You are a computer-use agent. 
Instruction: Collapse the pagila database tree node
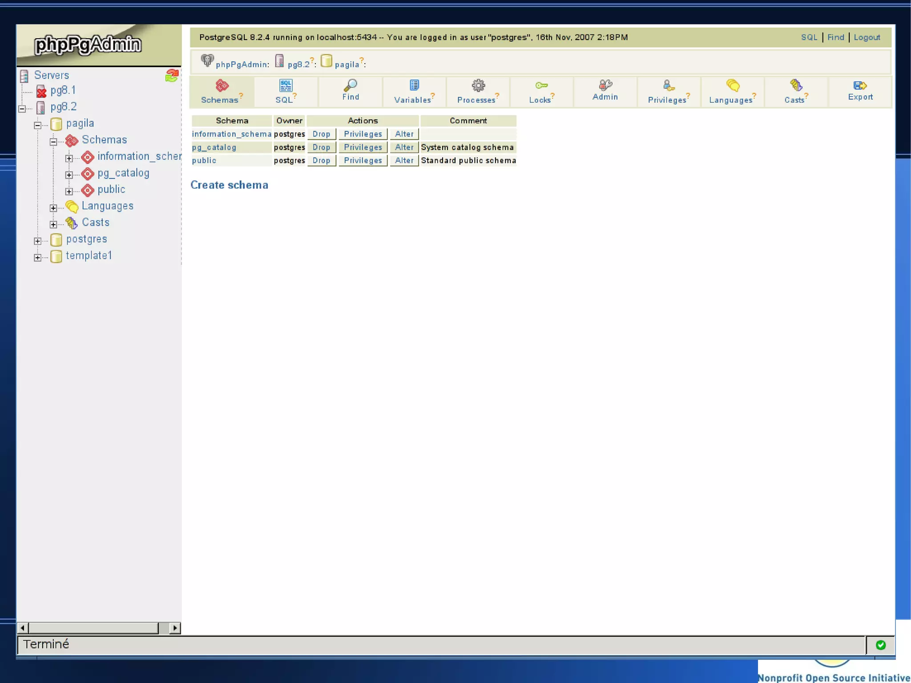pyautogui.click(x=38, y=125)
